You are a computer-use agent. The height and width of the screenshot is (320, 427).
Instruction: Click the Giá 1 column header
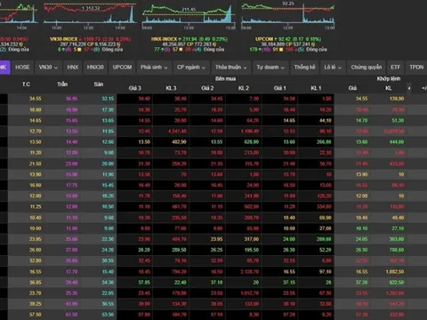pos(280,88)
